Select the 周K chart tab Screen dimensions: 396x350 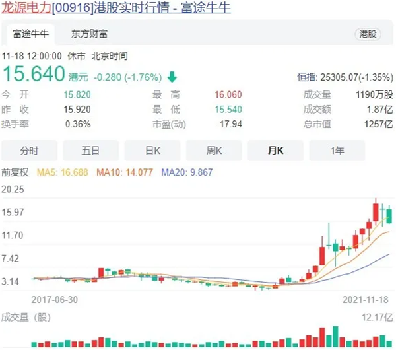(x=214, y=151)
